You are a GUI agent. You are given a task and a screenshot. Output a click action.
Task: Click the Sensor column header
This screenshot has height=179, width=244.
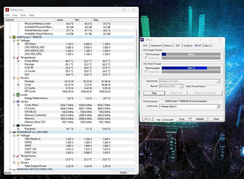(x=30, y=20)
